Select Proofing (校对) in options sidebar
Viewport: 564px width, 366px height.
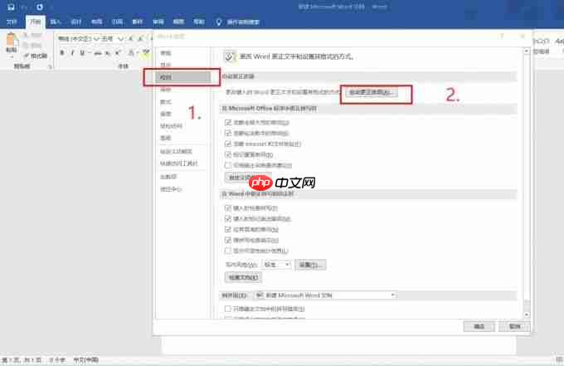pyautogui.click(x=183, y=77)
